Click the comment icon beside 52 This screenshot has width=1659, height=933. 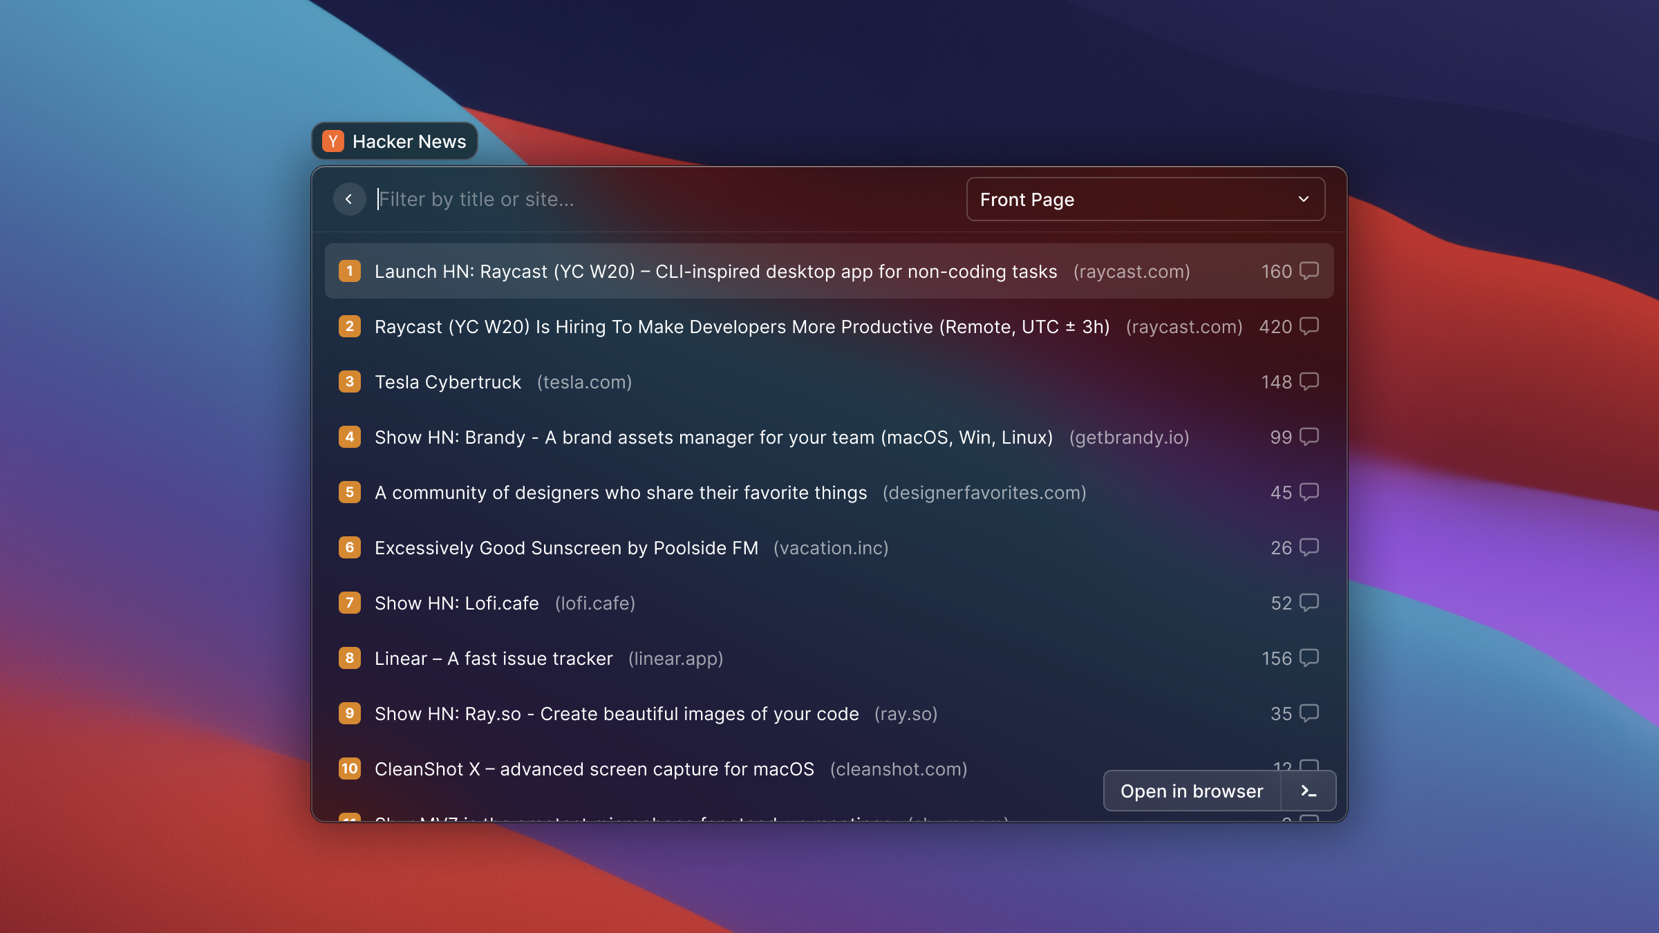point(1309,603)
